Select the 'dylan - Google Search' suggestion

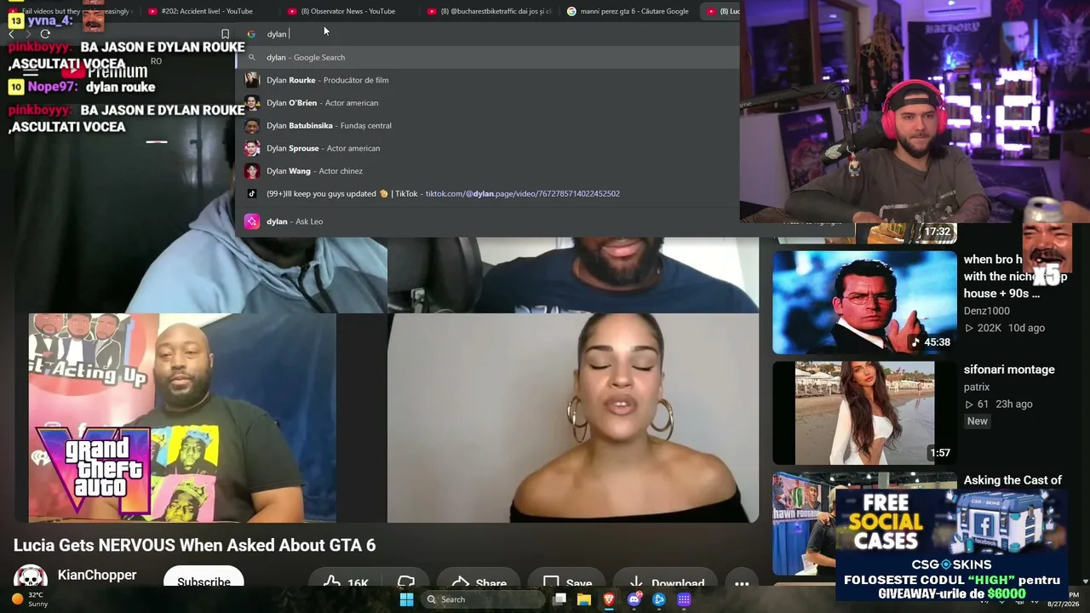(487, 57)
